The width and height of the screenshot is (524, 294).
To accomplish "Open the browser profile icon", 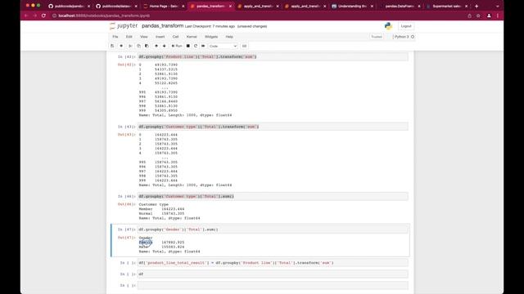I will [489, 16].
